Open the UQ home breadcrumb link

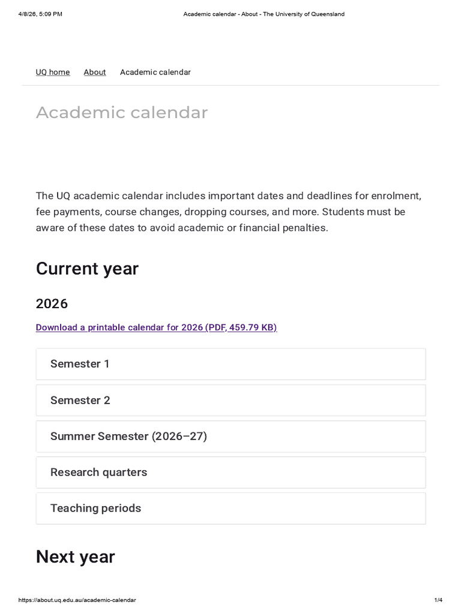53,72
